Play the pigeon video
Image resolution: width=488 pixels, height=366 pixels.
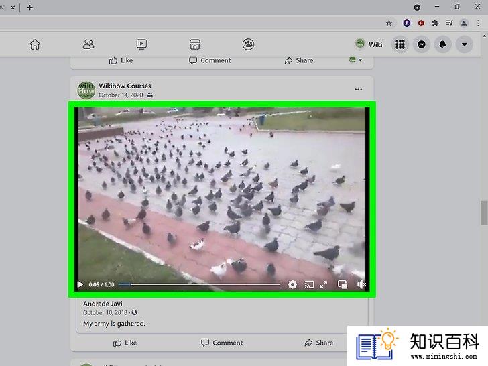coord(80,284)
